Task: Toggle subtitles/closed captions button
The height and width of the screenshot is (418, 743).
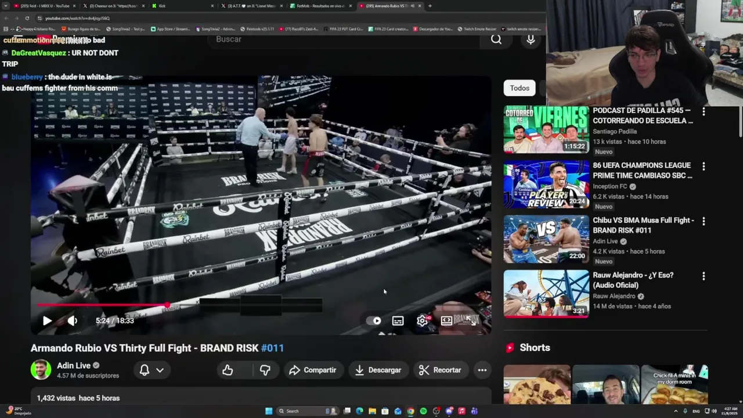Action: coord(398,320)
